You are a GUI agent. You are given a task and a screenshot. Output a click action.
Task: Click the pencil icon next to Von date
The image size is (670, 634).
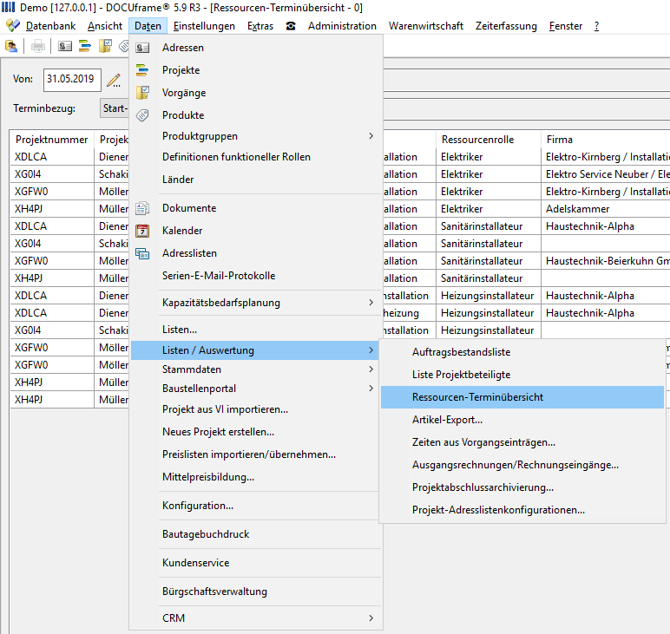click(x=114, y=80)
